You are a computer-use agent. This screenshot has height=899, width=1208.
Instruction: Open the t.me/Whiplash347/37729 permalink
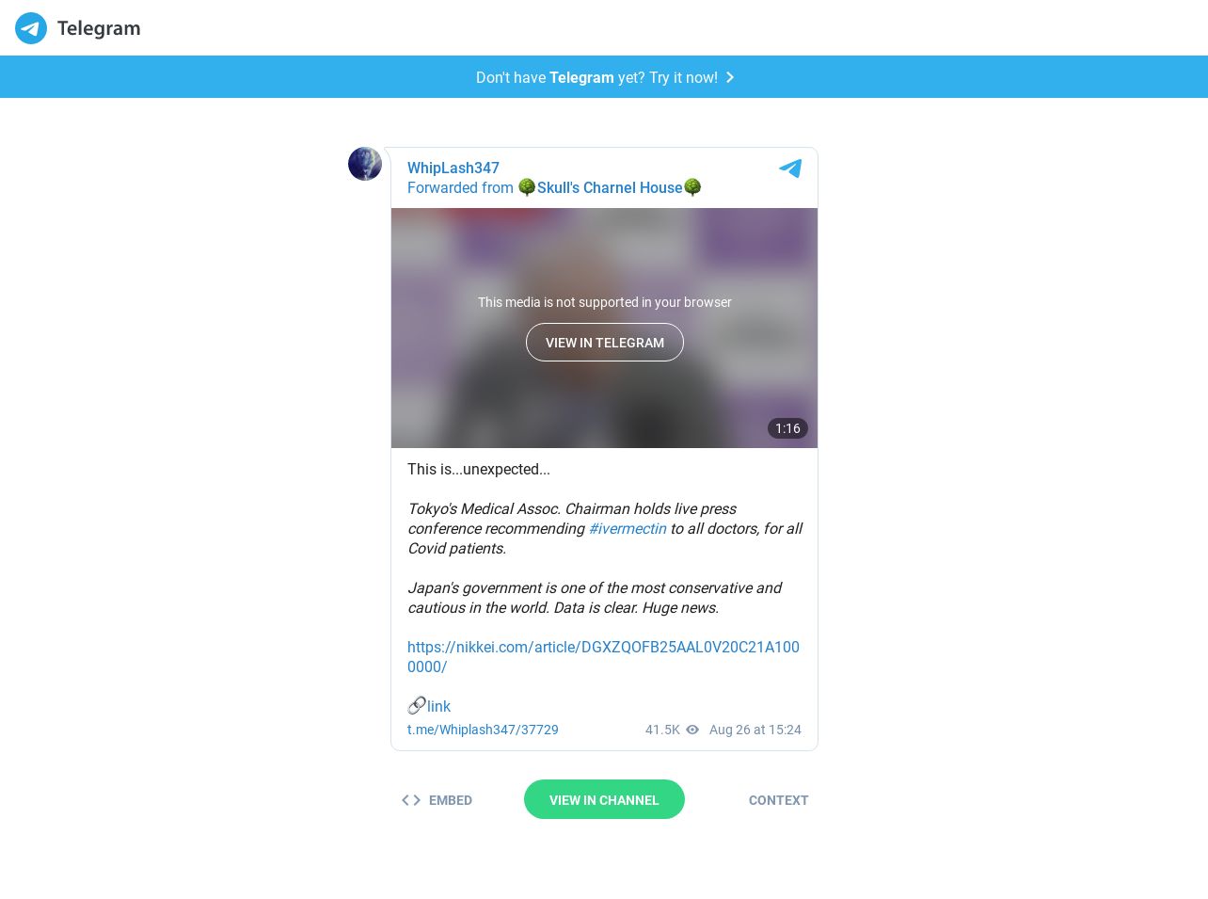point(483,730)
